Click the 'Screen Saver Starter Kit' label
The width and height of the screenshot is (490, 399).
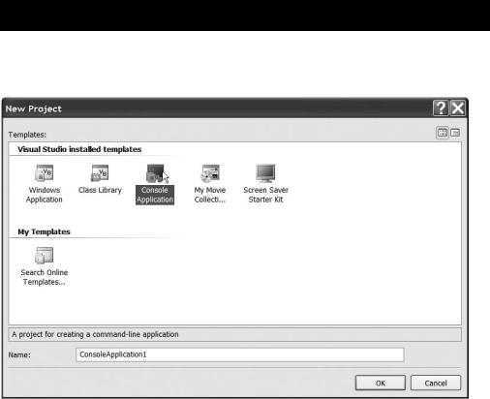click(x=265, y=195)
